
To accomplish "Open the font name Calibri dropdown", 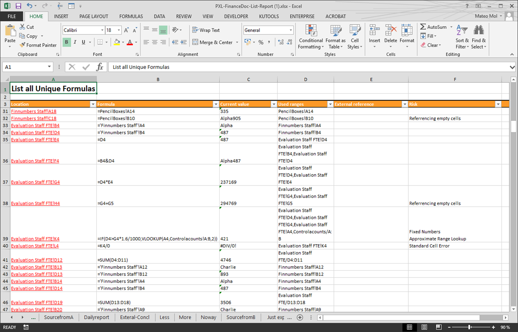I will click(102, 30).
